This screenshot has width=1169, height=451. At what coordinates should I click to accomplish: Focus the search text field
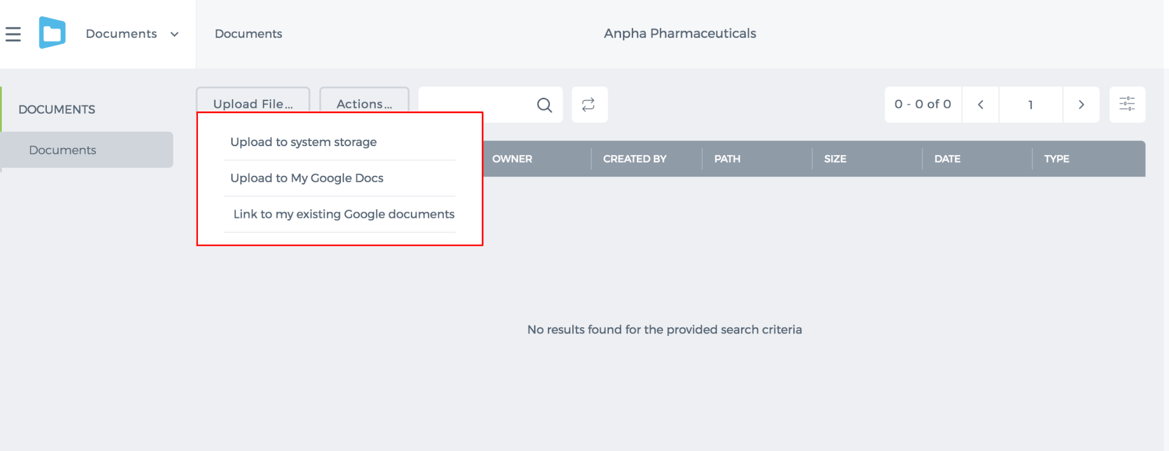pyautogui.click(x=476, y=105)
